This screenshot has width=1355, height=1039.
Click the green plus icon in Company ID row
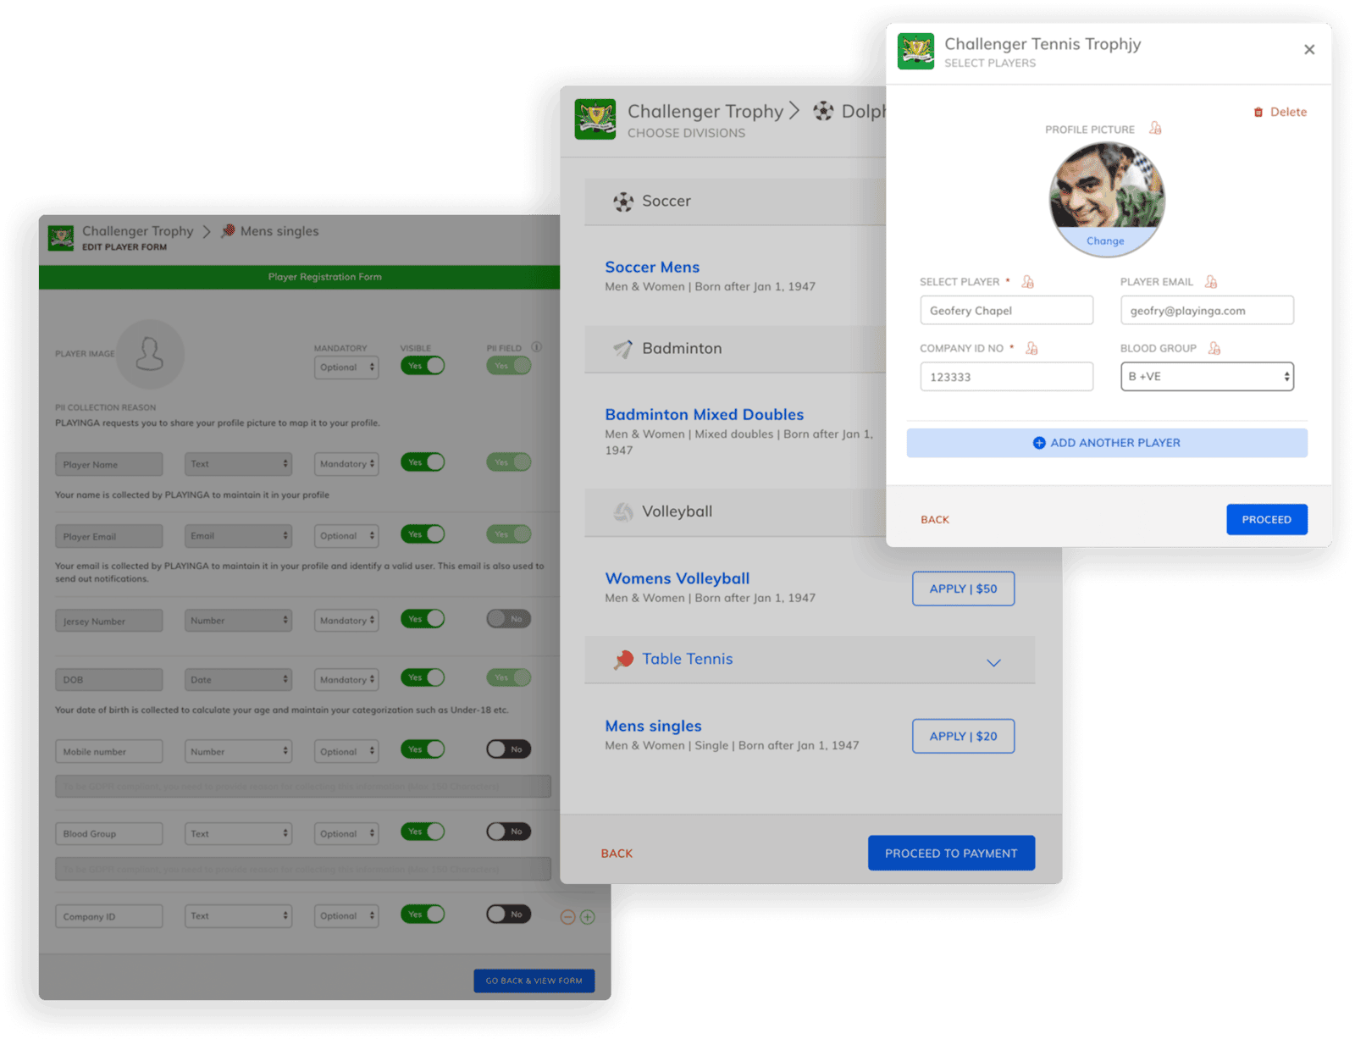pyautogui.click(x=587, y=917)
